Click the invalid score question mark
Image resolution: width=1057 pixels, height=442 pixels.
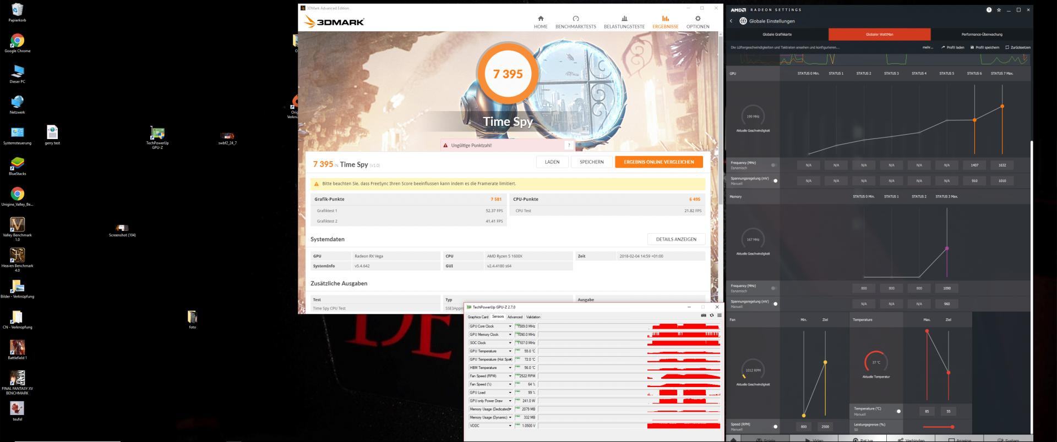coord(569,145)
